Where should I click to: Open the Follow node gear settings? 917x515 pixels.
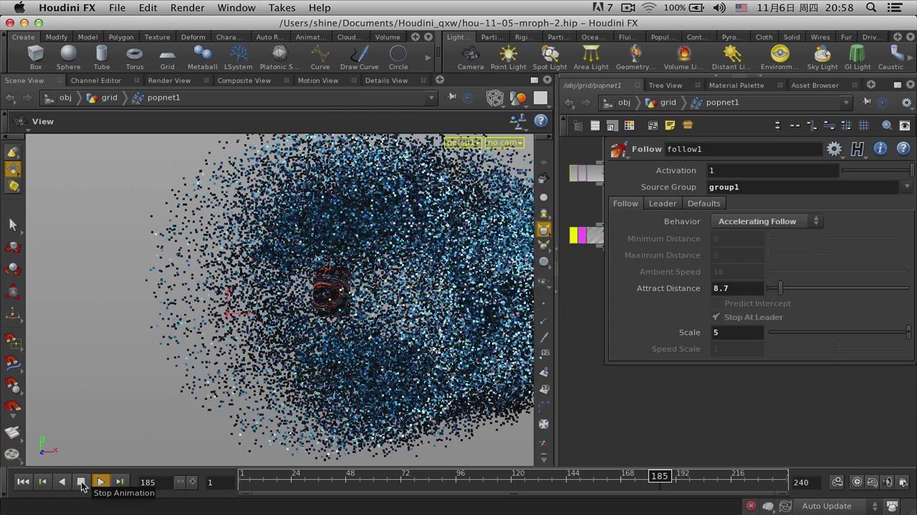point(834,149)
